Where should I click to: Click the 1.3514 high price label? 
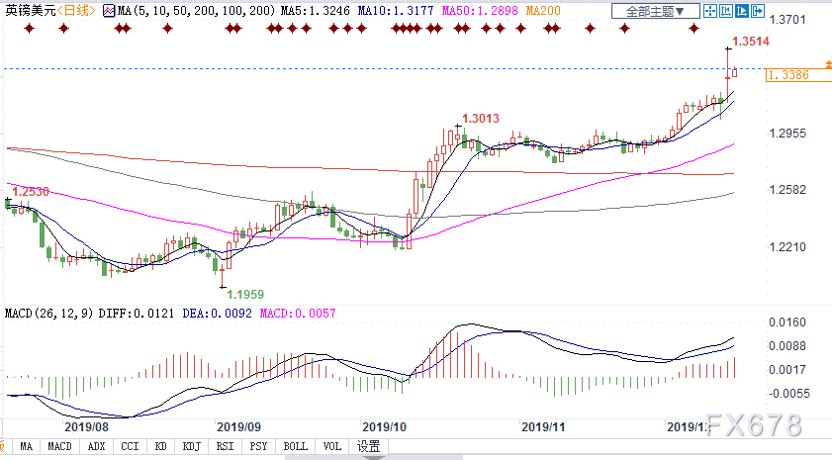click(x=751, y=42)
